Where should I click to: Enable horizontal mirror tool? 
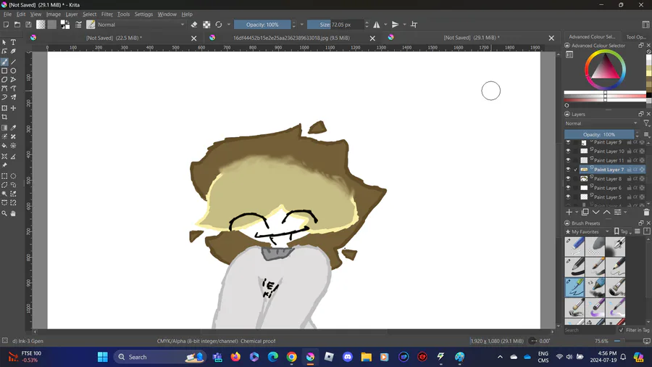pos(376,25)
